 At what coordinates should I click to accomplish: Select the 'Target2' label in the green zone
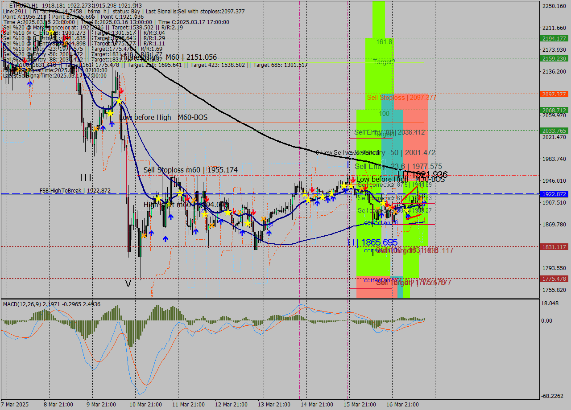tap(384, 62)
